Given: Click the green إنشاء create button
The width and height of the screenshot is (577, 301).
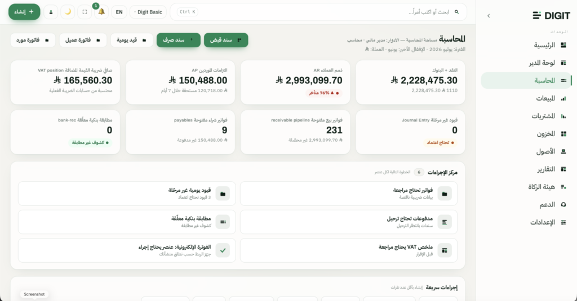Looking at the screenshot, I should [x=24, y=12].
